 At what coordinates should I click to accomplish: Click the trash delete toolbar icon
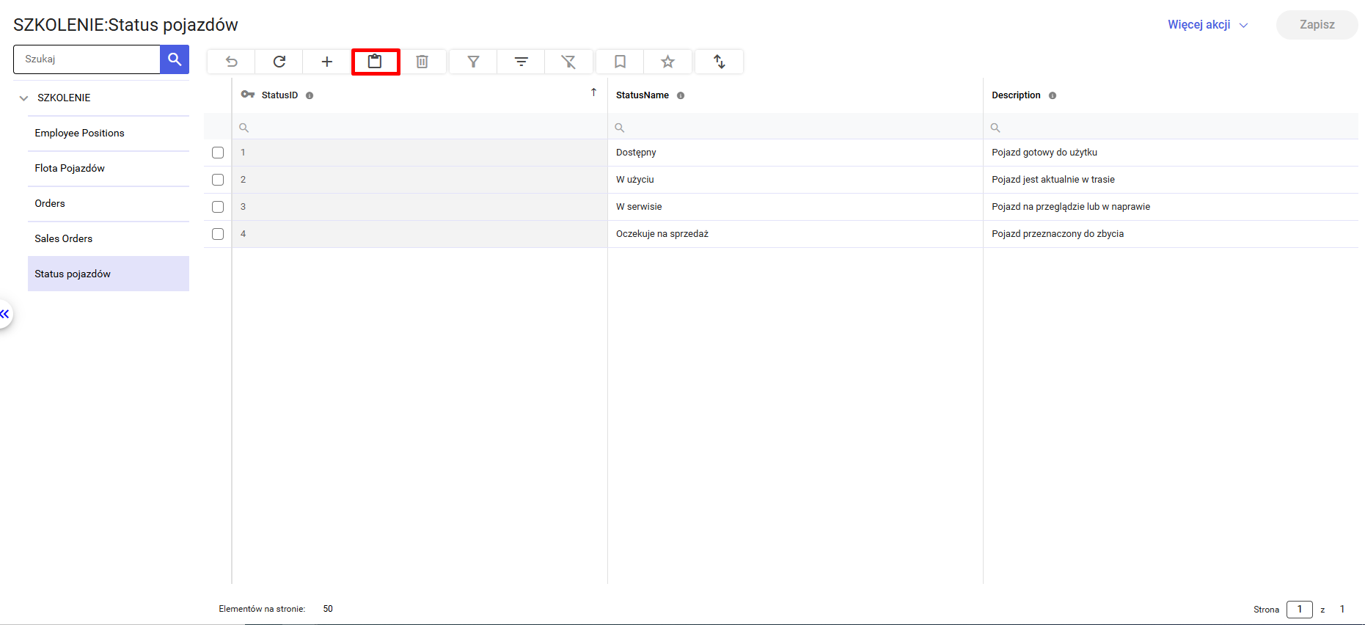coord(422,62)
